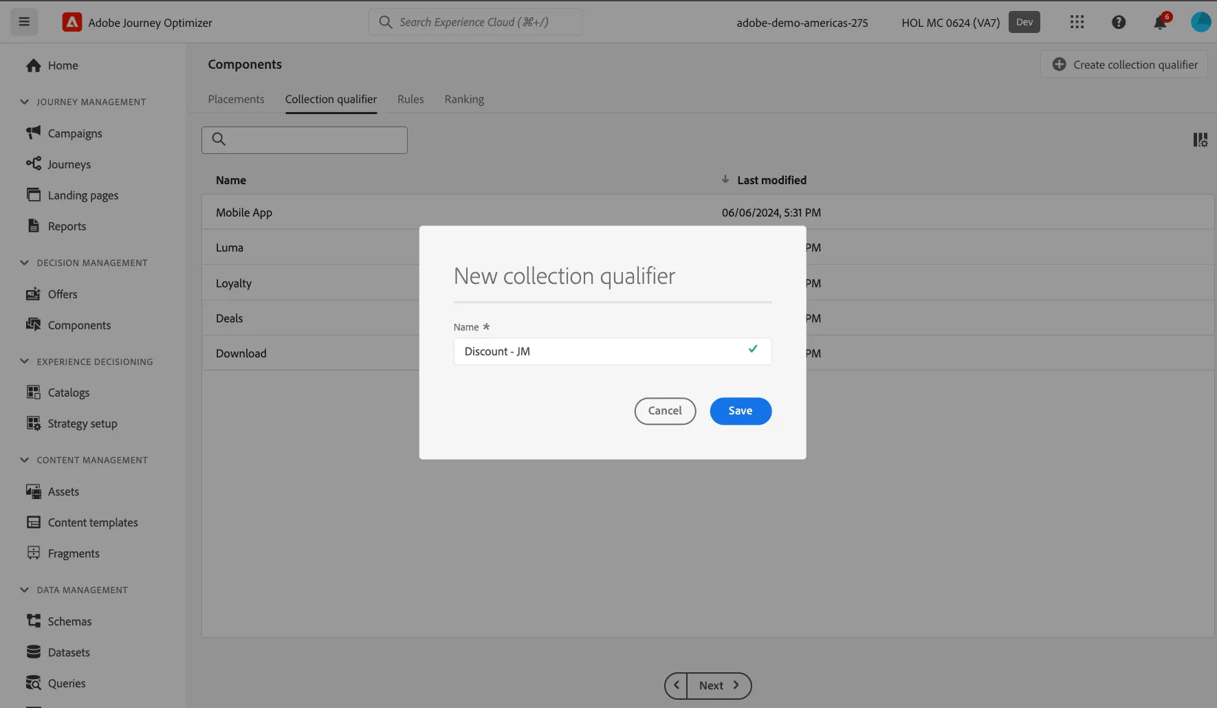Open Assets under Content Management

point(52,491)
